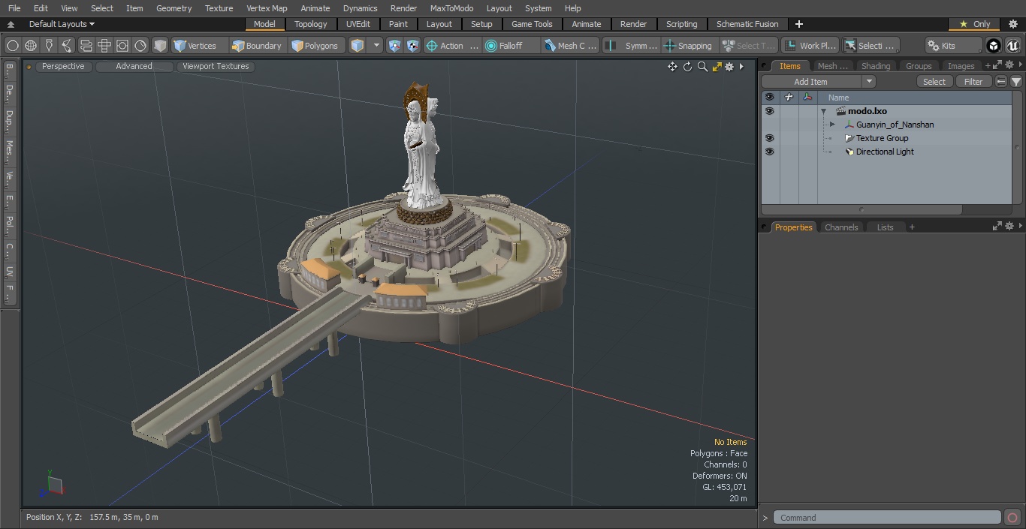Click the gray solid cube icon

pyautogui.click(x=160, y=46)
